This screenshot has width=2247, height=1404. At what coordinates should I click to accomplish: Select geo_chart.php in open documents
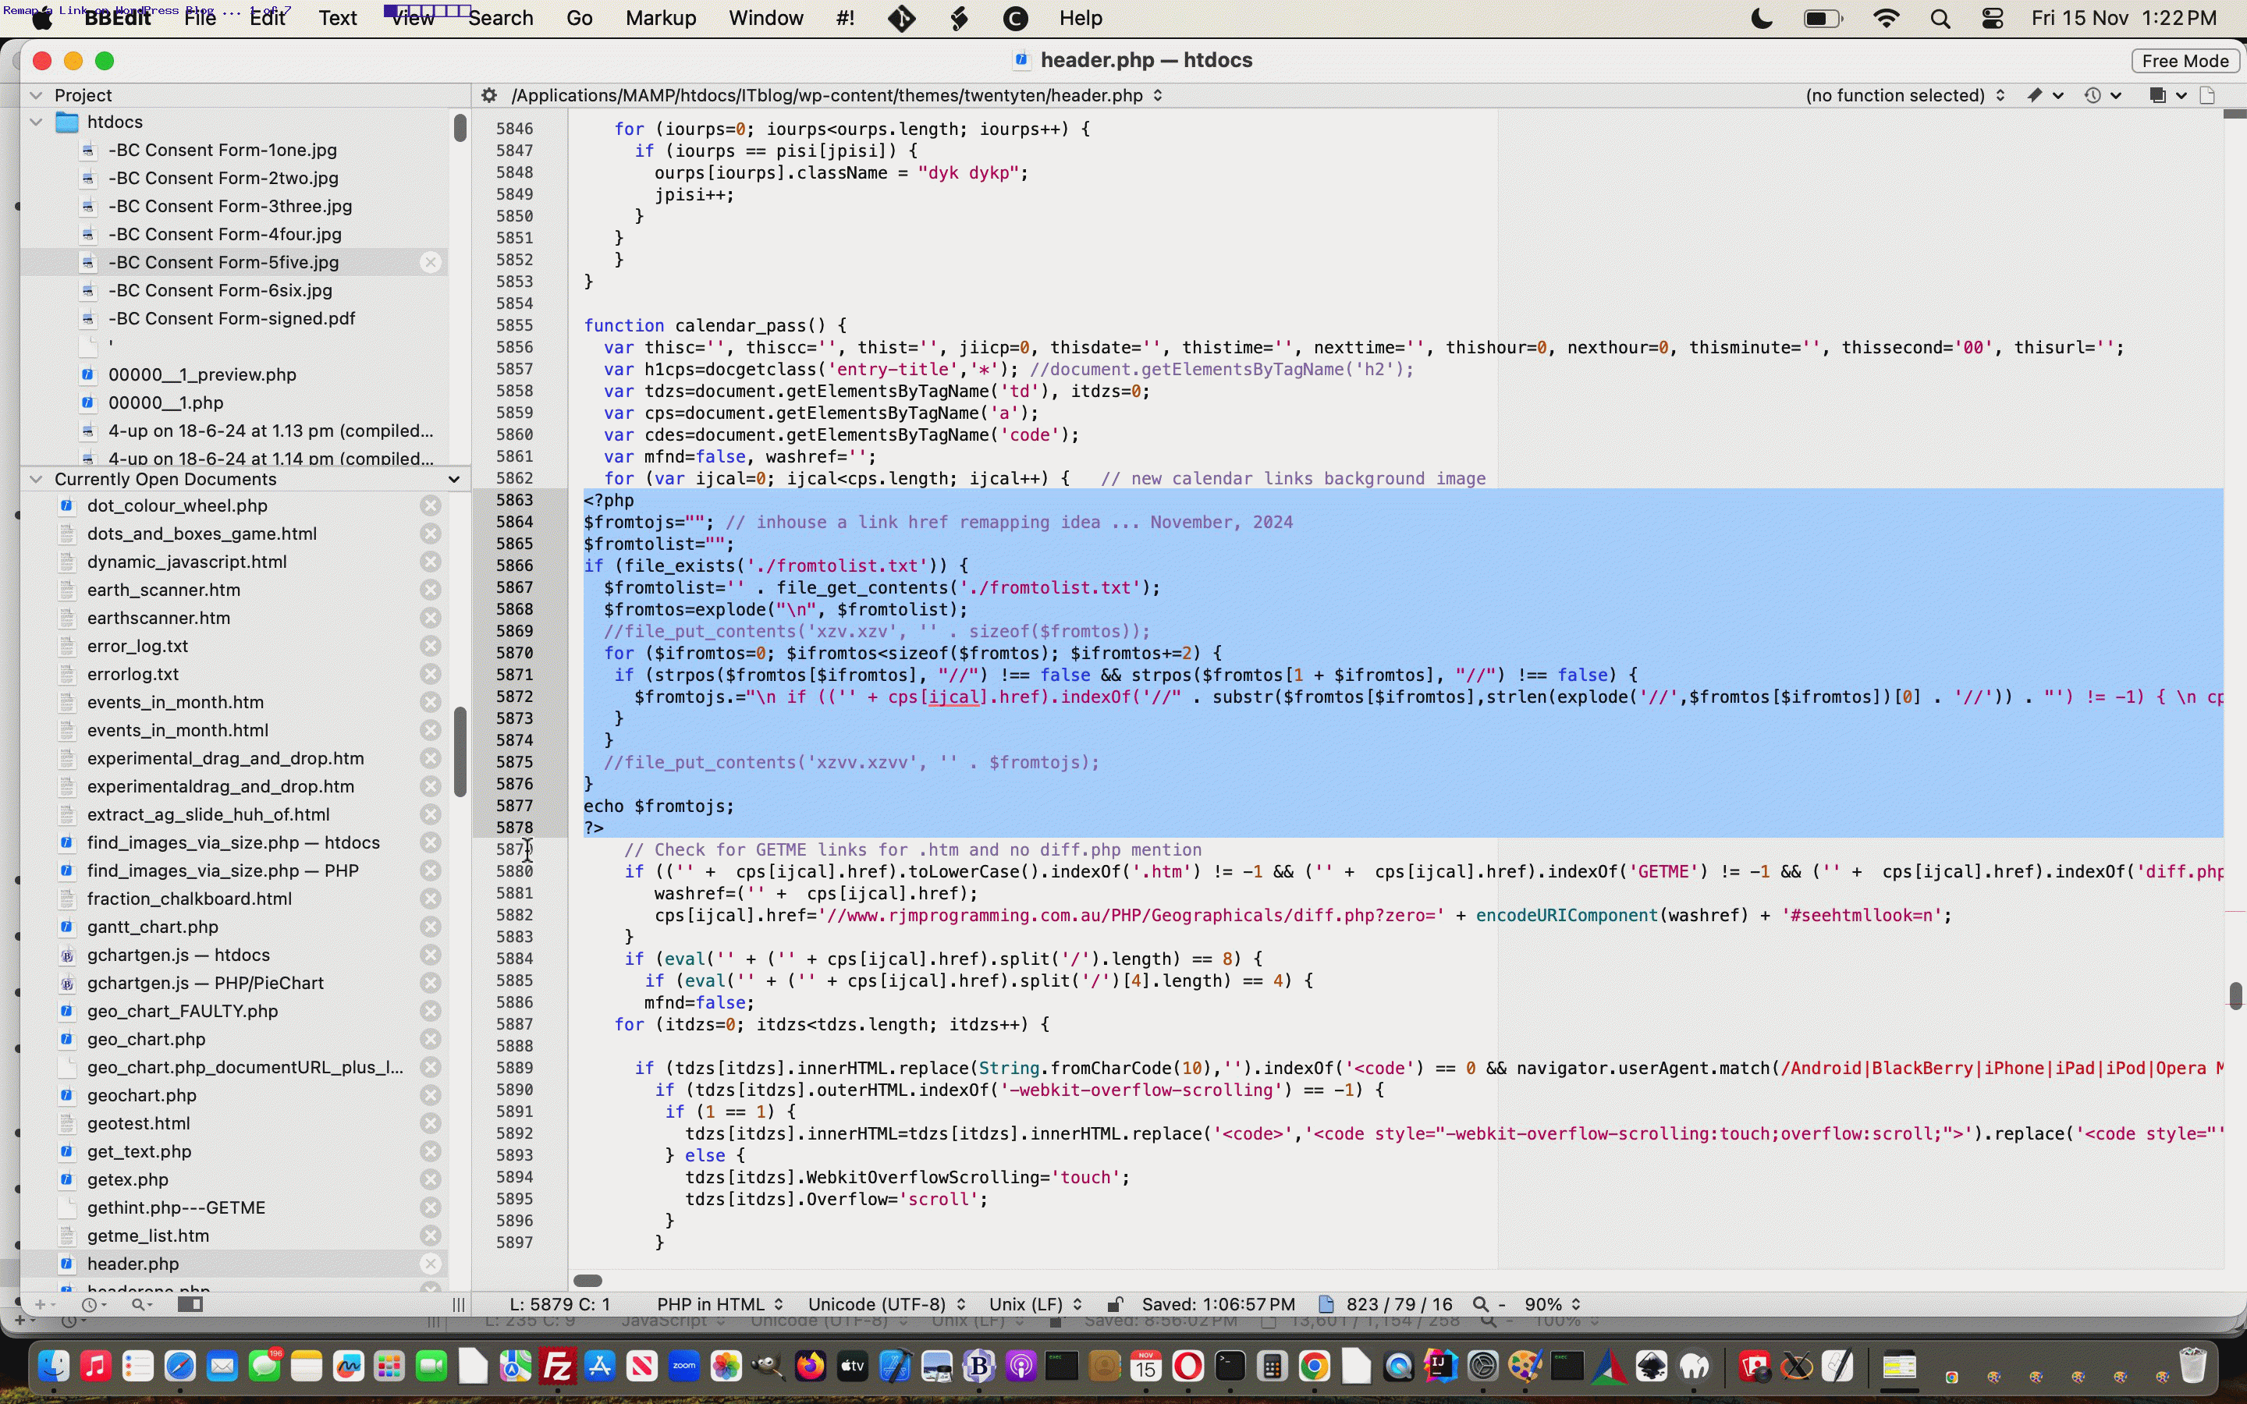(146, 1038)
